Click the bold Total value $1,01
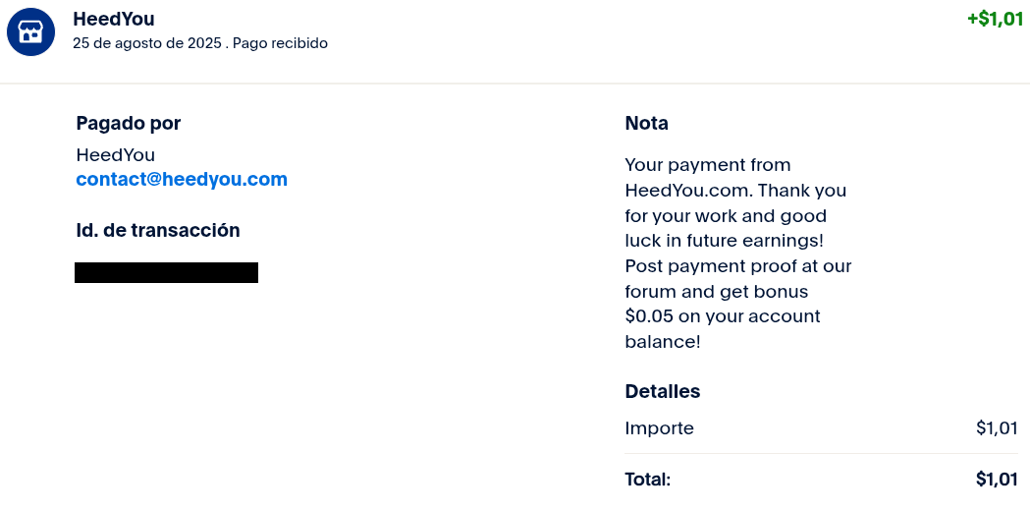The height and width of the screenshot is (510, 1030). coord(997,480)
